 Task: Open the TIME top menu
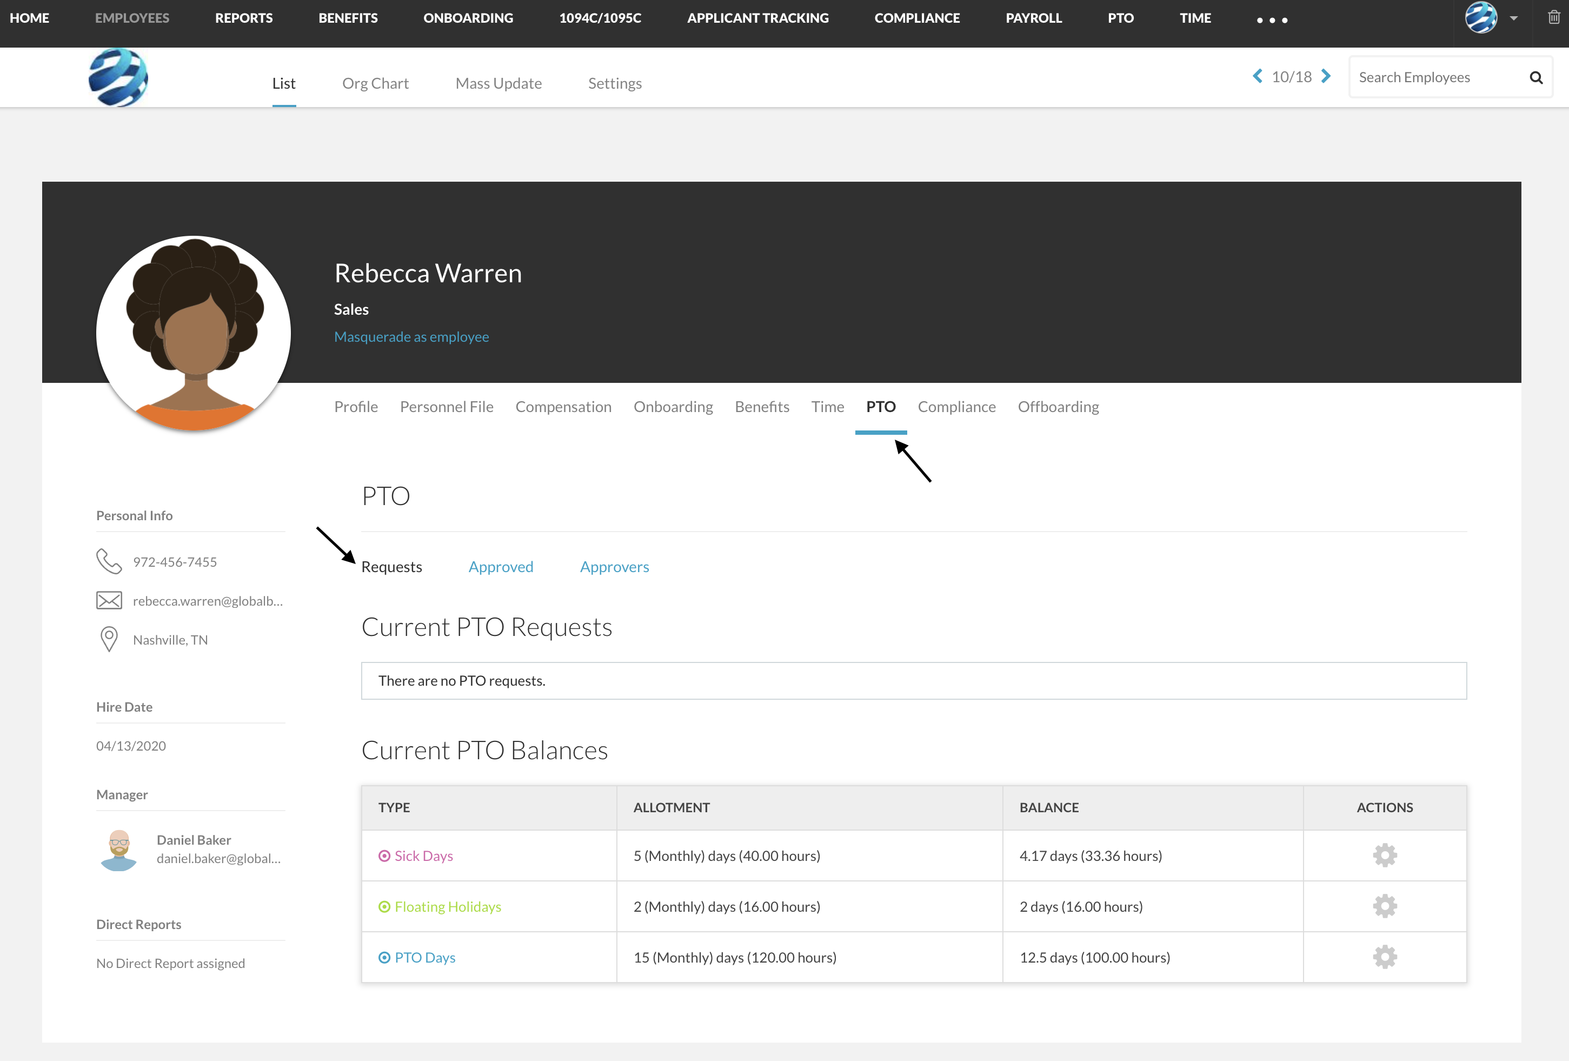point(1195,18)
